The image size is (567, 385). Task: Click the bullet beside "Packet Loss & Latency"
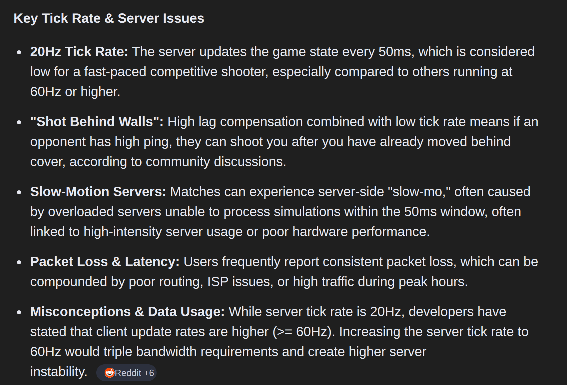(19, 262)
